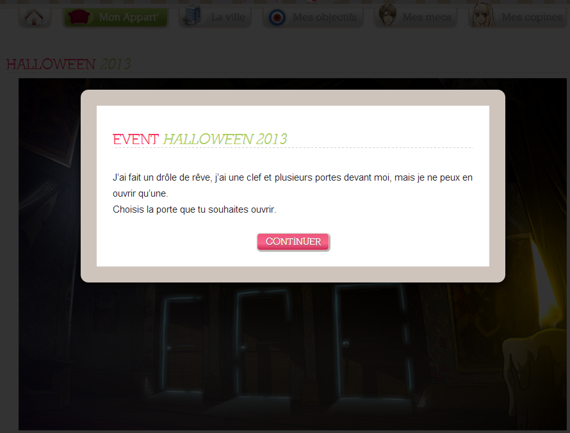
Task: Click the red house home icon
Action: 34,17
